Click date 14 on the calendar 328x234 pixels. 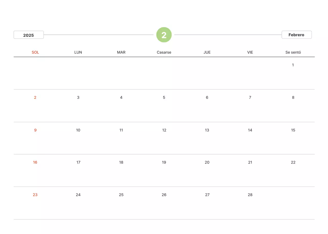(x=250, y=130)
